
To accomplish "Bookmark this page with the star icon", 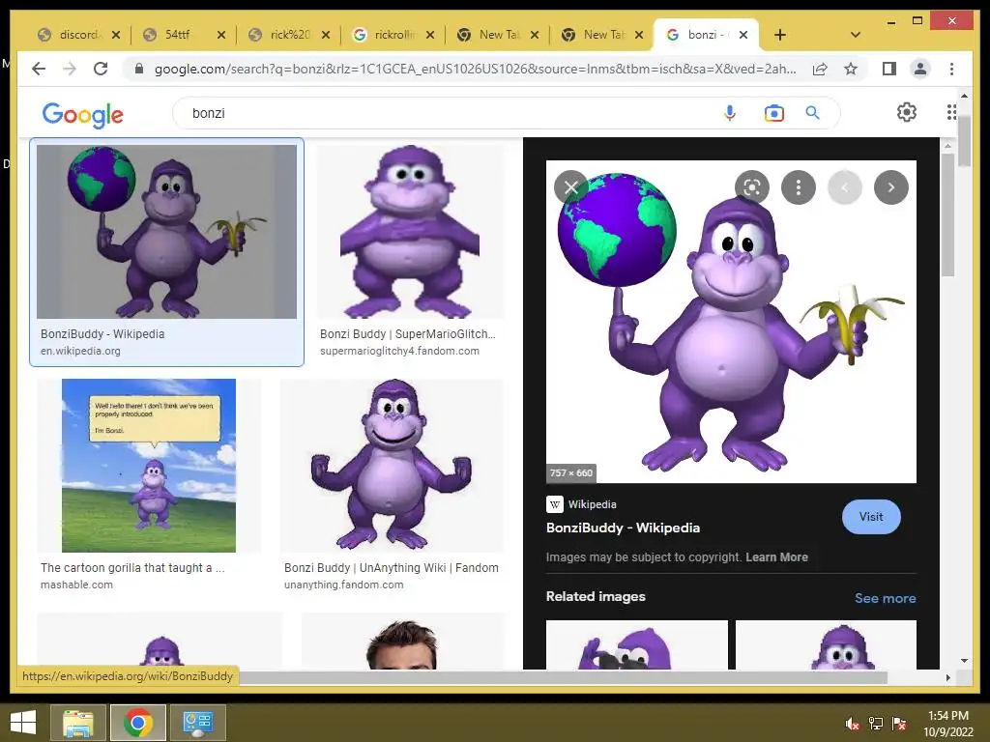I will click(x=851, y=69).
